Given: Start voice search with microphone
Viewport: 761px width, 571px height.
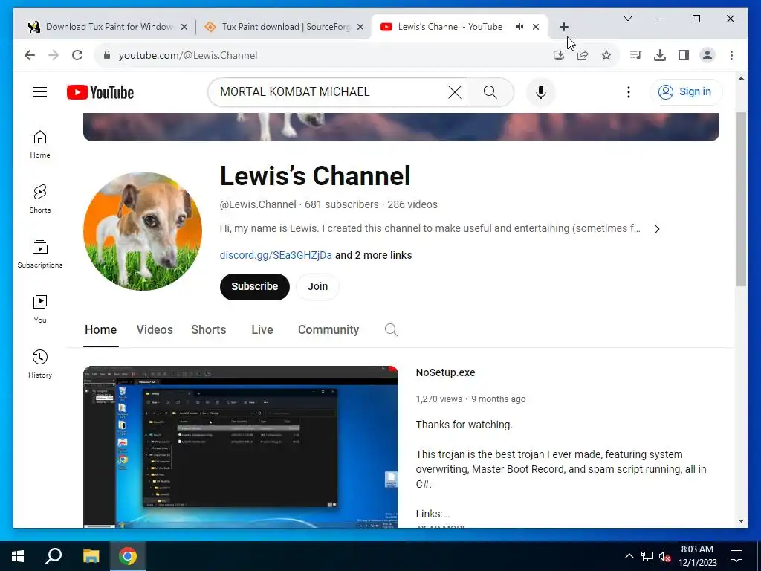Looking at the screenshot, I should pyautogui.click(x=541, y=92).
